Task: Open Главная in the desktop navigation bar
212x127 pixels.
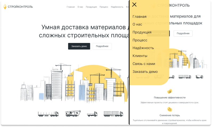Action: click(71, 7)
